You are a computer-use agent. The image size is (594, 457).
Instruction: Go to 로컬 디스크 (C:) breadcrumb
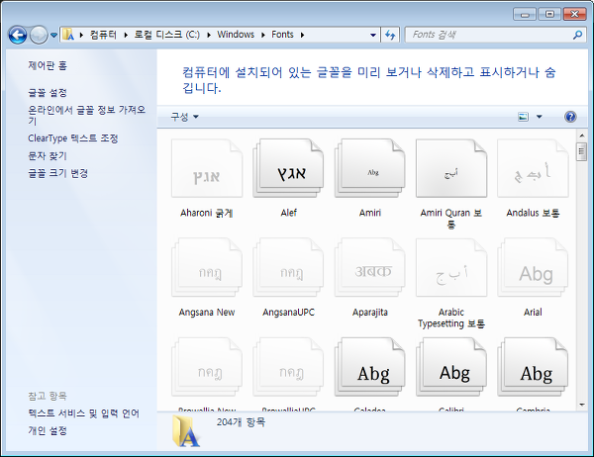click(x=167, y=35)
